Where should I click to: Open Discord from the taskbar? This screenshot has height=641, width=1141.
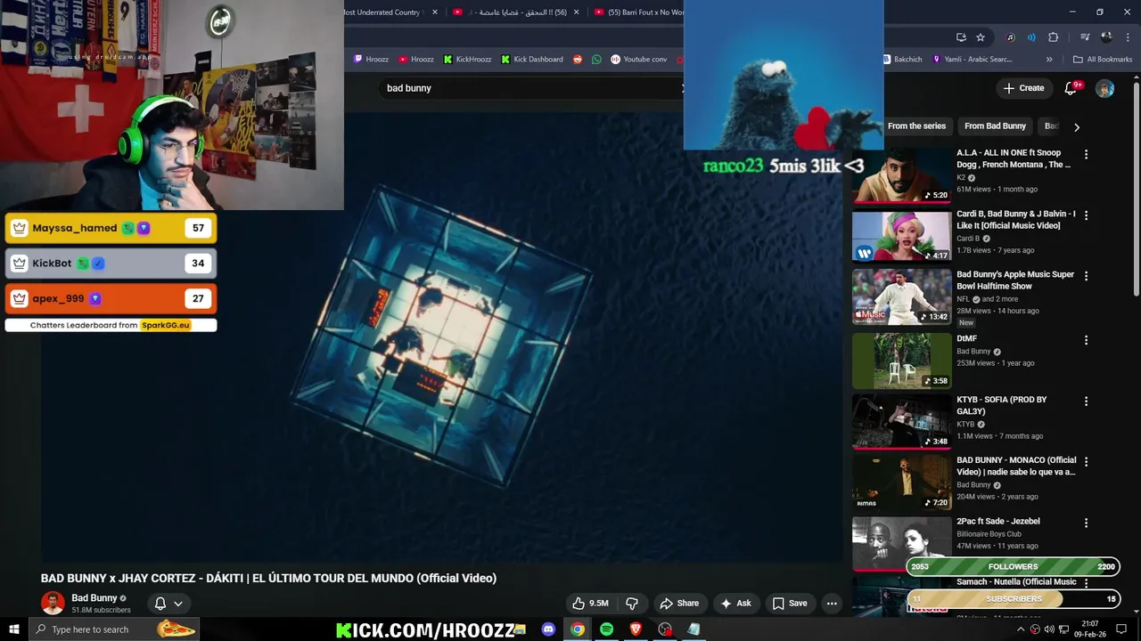[548, 629]
